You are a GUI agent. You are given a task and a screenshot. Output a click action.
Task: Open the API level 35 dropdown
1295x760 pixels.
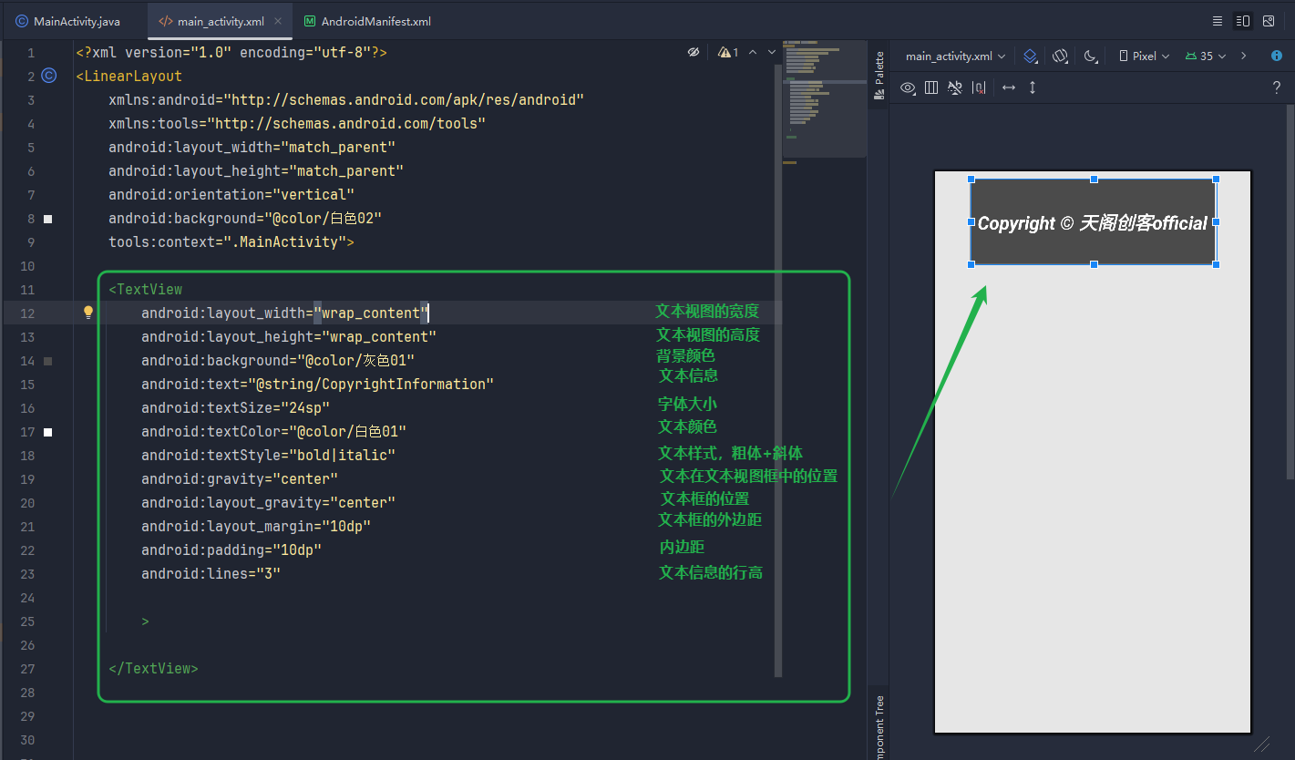click(1206, 56)
